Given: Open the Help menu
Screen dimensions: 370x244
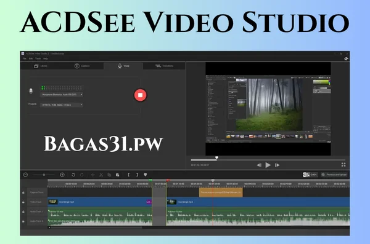Looking at the screenshot, I should (46, 58).
